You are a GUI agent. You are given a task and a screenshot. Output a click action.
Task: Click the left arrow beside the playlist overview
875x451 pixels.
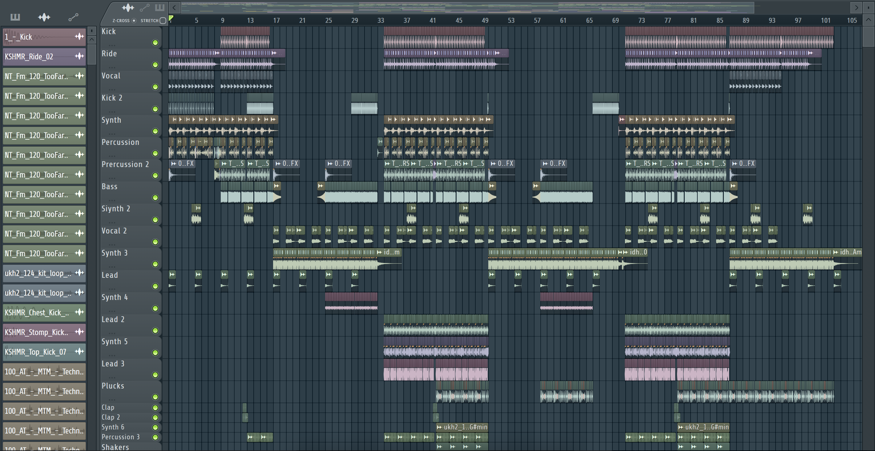pos(174,7)
